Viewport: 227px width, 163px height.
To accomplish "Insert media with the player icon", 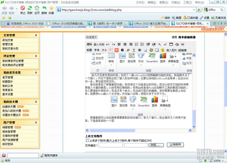I will pos(151,50).
